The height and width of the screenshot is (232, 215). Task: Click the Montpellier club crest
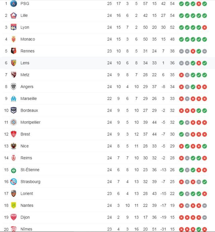click(13, 122)
